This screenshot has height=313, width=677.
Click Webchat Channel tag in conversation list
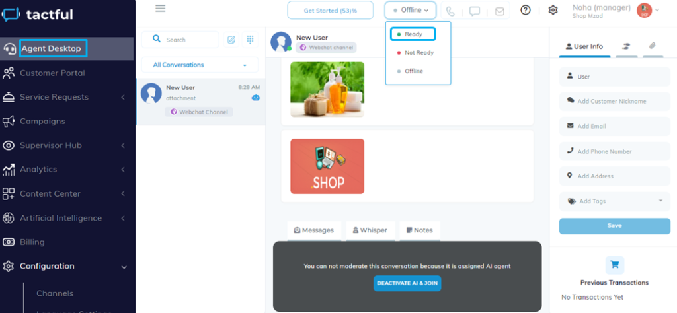199,112
